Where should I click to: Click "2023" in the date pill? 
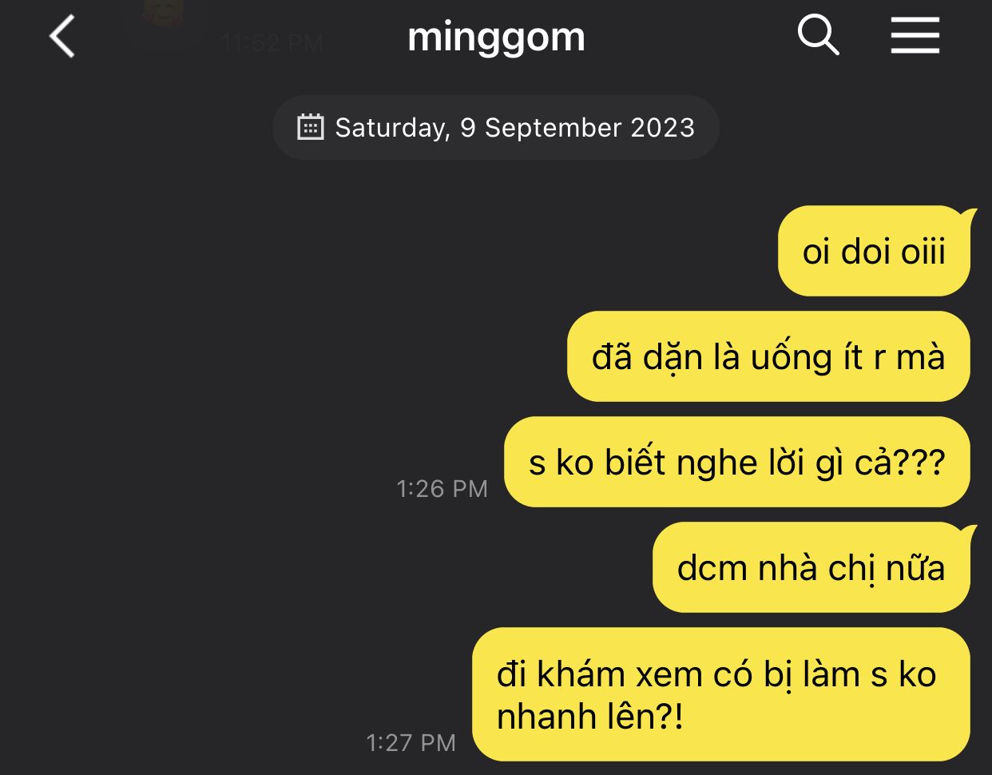[x=663, y=127]
